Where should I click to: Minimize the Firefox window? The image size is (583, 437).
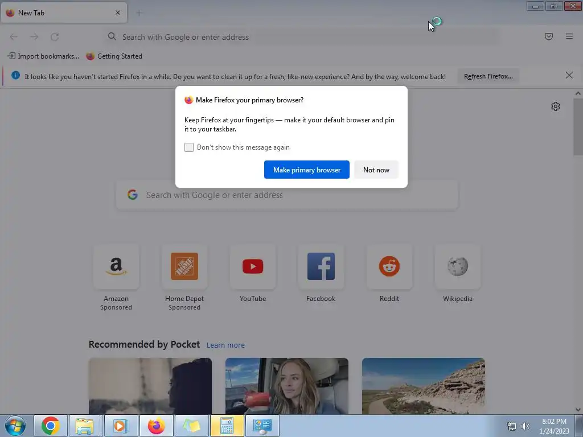pyautogui.click(x=535, y=6)
